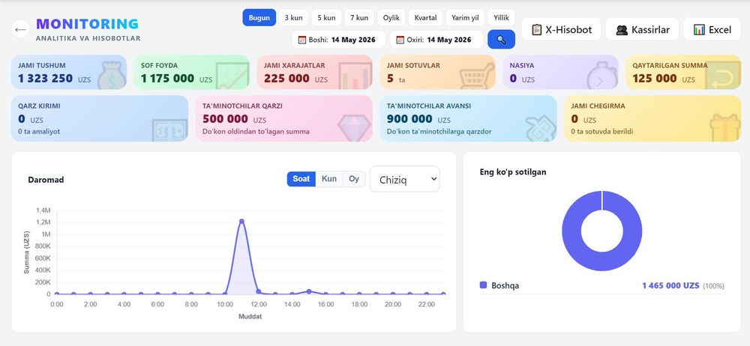Image resolution: width=750 pixels, height=346 pixels.
Task: Click the 1 465 000 UZS legend value
Action: [x=670, y=285]
